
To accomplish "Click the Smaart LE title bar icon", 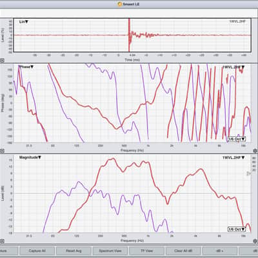I will [x=120, y=4].
